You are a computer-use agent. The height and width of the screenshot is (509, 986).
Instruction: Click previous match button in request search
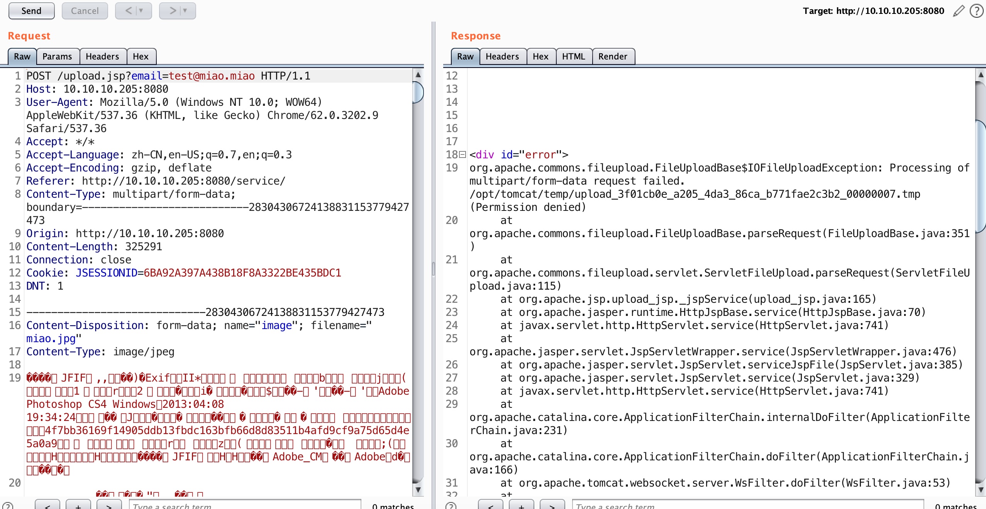(47, 506)
